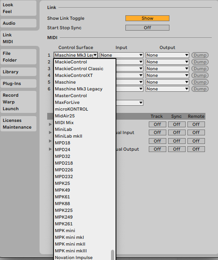Open the Library preferences tab
The image size is (218, 260).
(x=18, y=72)
